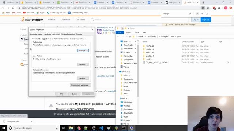Open Products in Stack Overflow header

[x=51, y=20]
